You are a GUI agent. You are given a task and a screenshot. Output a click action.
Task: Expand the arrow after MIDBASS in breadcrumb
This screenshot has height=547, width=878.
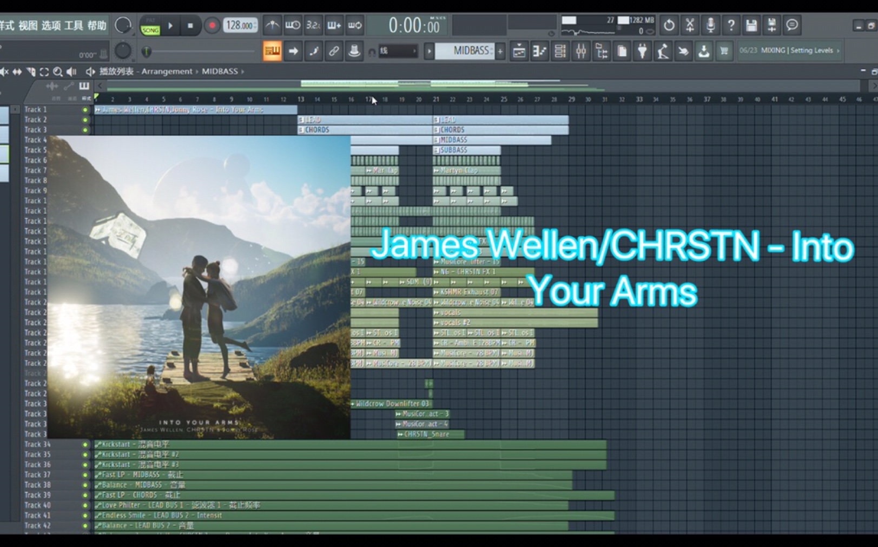pyautogui.click(x=242, y=71)
